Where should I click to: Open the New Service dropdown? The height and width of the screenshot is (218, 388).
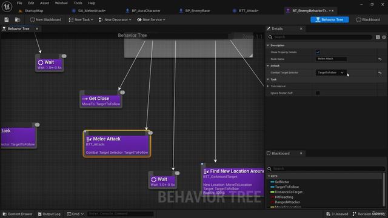(151, 19)
